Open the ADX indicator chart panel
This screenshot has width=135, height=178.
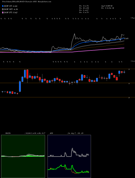(69, 156)
